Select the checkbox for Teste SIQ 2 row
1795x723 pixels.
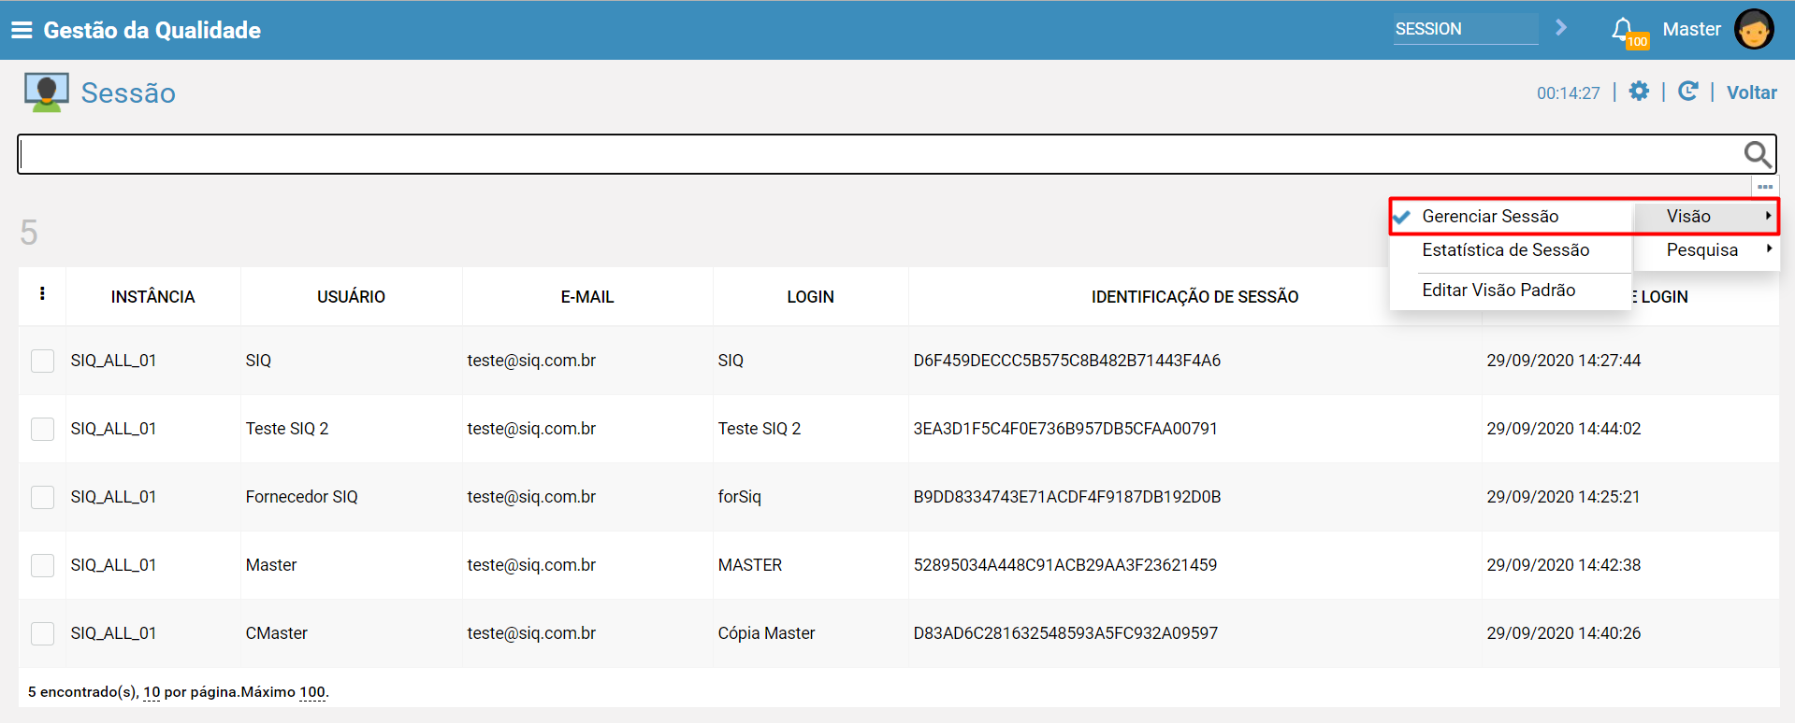point(43,429)
